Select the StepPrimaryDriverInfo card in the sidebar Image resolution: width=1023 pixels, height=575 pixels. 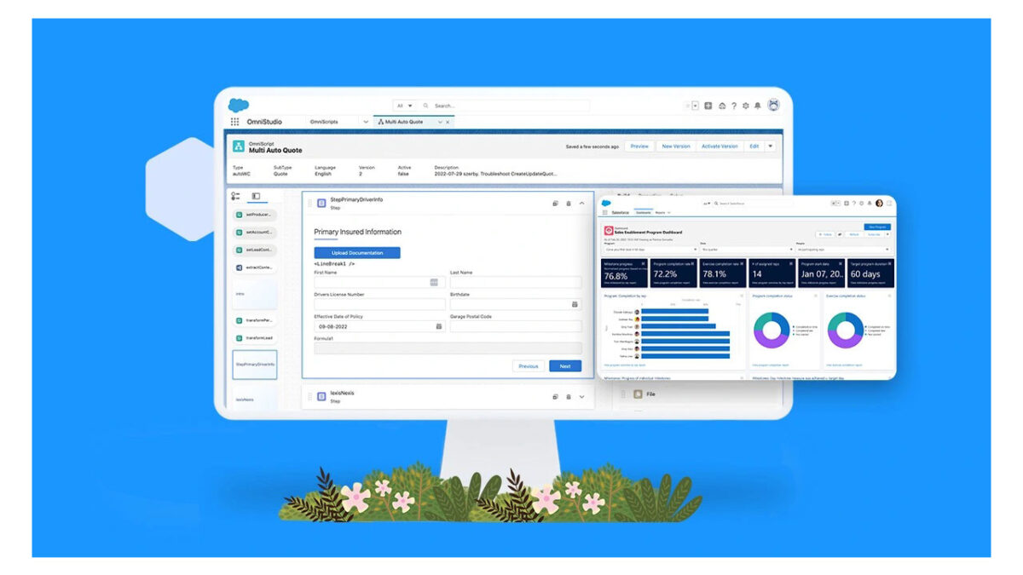point(254,365)
